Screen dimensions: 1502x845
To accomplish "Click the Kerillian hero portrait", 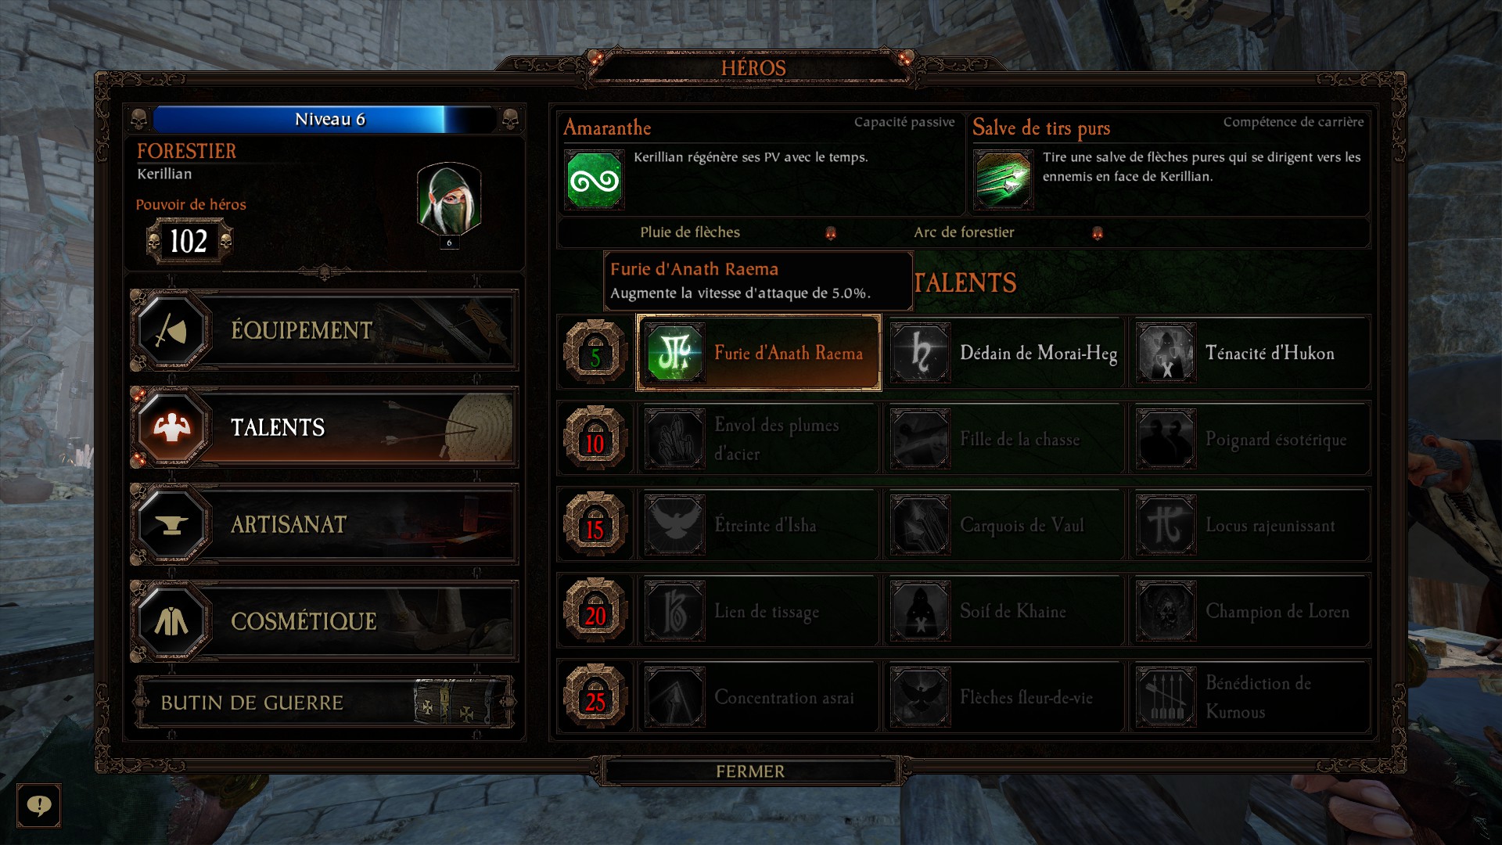I will click(x=449, y=199).
